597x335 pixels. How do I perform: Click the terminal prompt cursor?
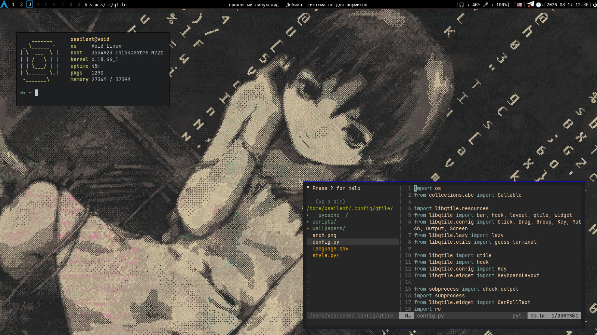coord(36,93)
